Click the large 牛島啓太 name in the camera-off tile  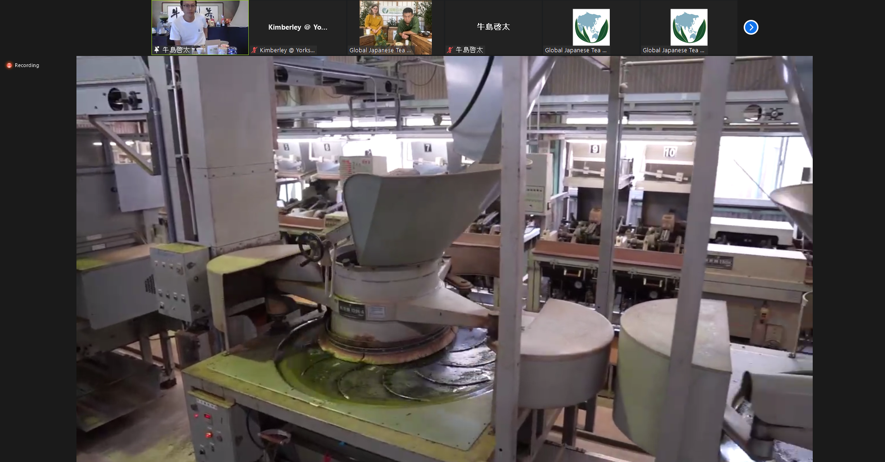click(493, 27)
